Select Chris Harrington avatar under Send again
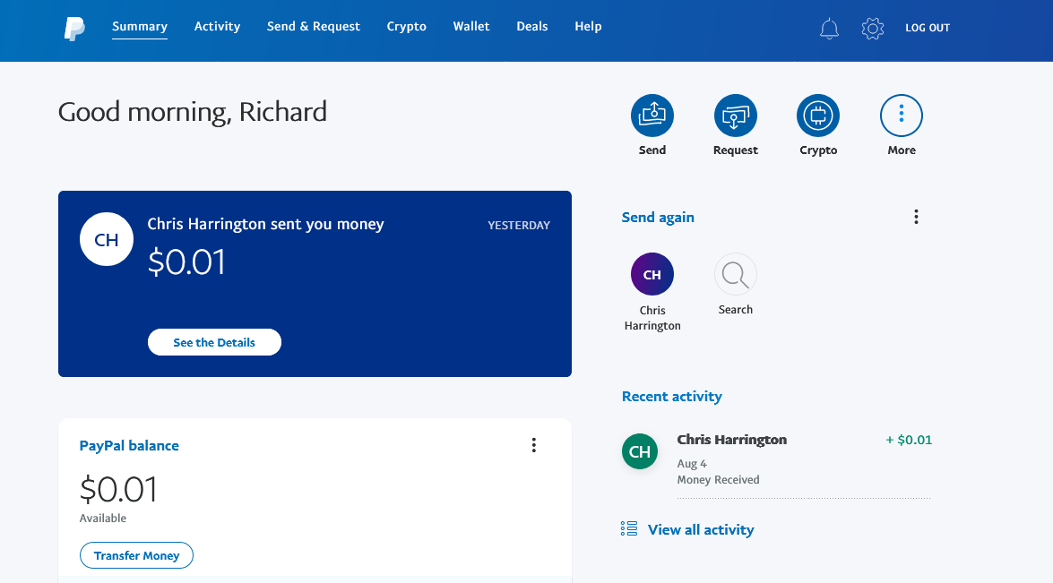Image resolution: width=1053 pixels, height=583 pixels. point(652,274)
